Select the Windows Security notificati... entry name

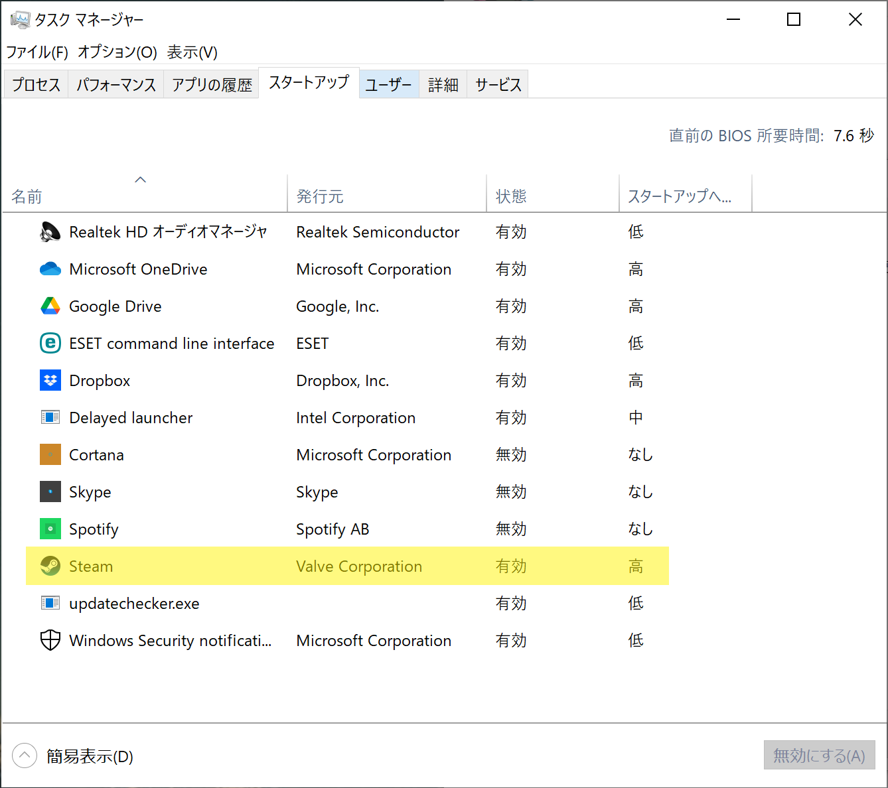point(171,641)
